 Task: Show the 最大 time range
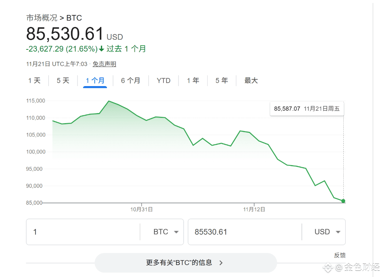(251, 80)
